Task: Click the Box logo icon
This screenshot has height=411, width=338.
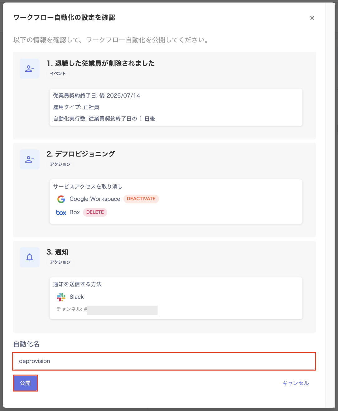Action: point(61,212)
